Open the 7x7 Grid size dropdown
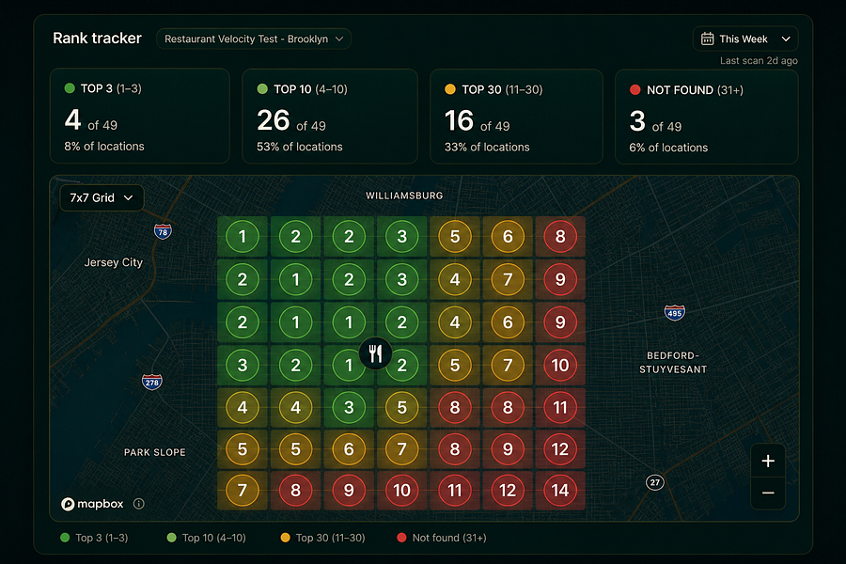846x564 pixels. pyautogui.click(x=102, y=197)
